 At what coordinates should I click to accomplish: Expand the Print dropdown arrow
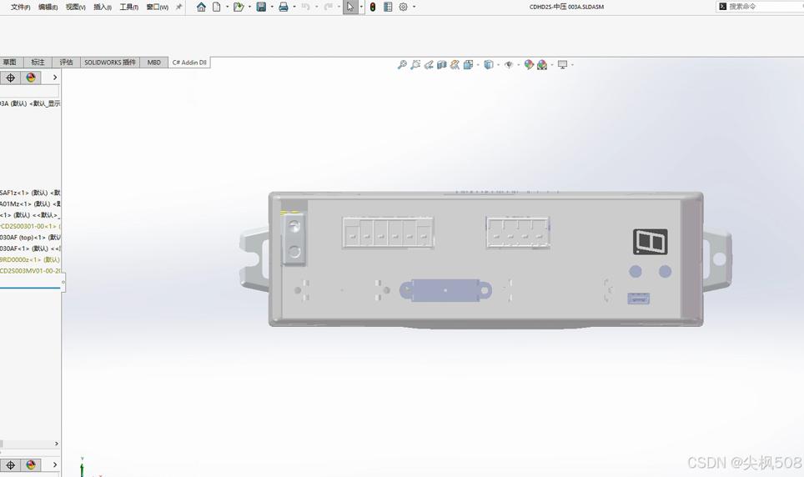click(294, 7)
